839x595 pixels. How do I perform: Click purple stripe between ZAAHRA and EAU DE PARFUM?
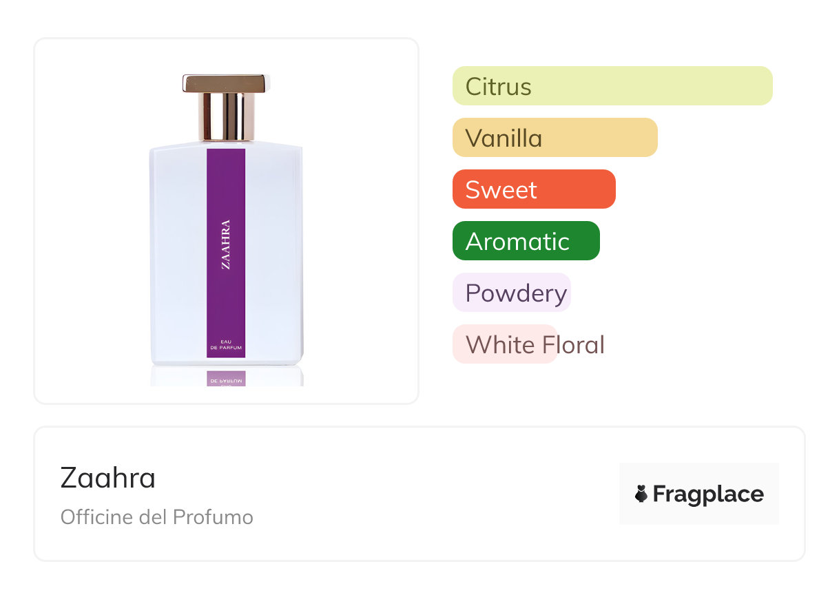point(226,303)
